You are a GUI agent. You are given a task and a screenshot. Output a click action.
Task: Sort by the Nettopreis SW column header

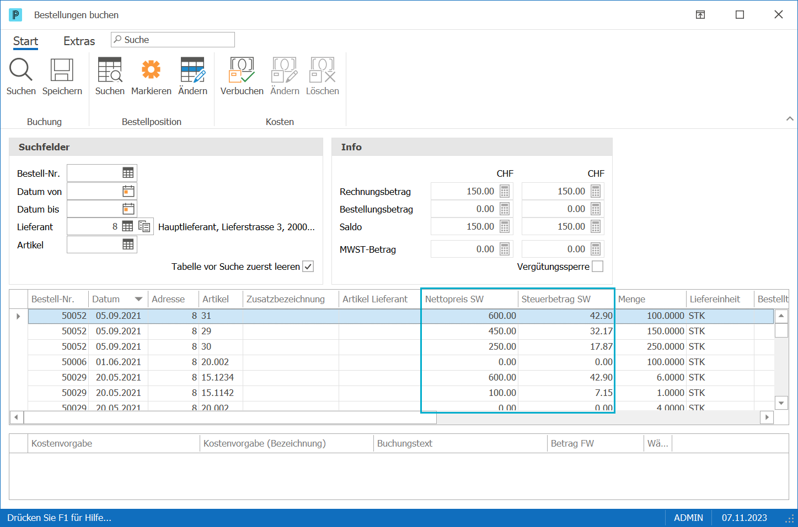pos(470,299)
